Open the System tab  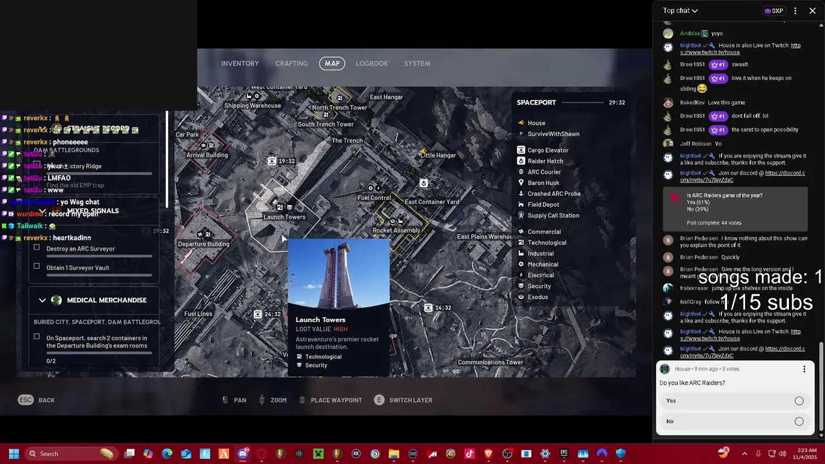click(417, 64)
